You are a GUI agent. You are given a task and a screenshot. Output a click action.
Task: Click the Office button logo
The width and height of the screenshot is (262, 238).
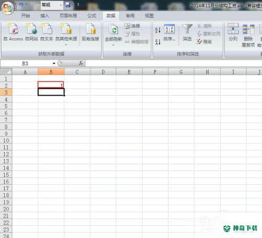click(8, 8)
